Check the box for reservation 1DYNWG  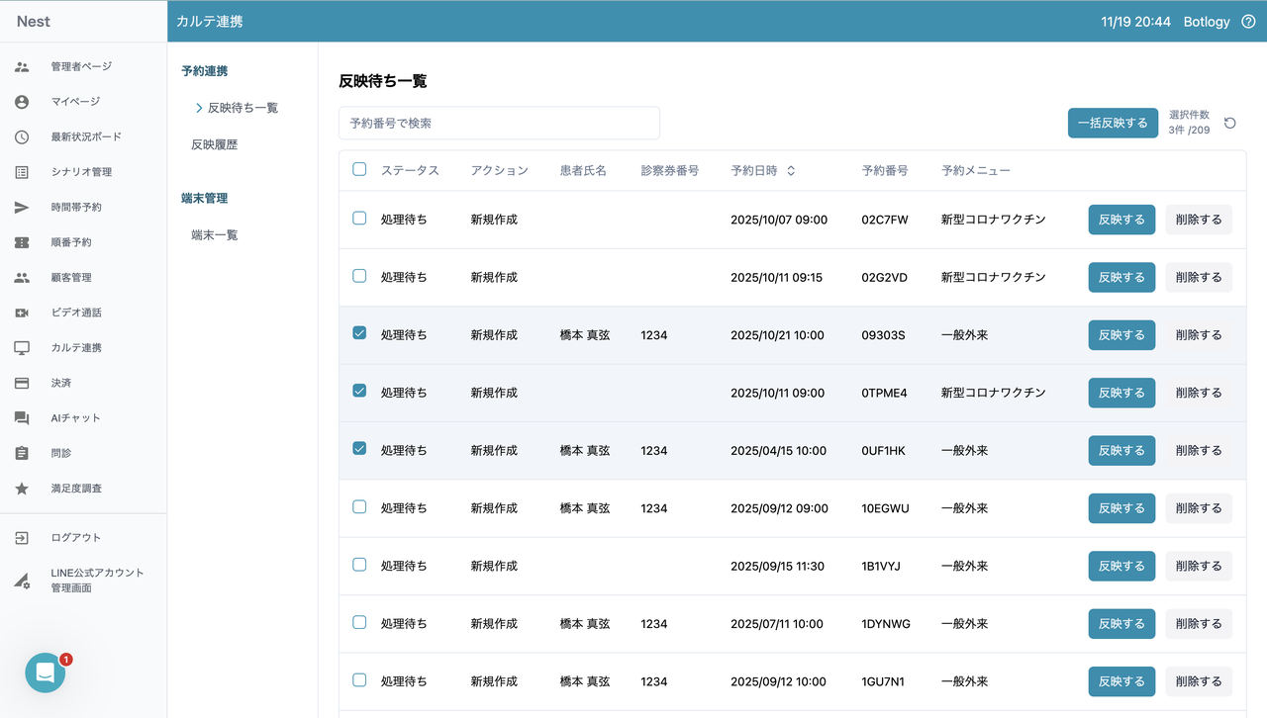(359, 622)
